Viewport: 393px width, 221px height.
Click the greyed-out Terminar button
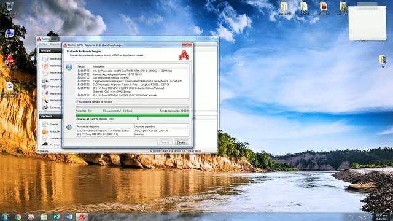(165, 142)
